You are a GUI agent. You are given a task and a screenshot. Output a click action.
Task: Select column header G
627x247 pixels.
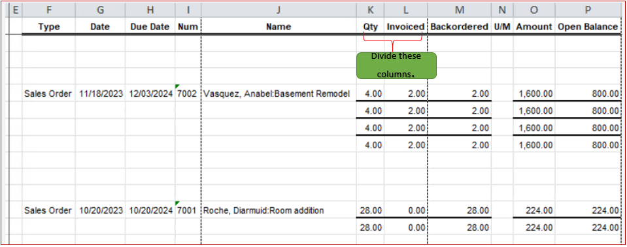pos(100,10)
